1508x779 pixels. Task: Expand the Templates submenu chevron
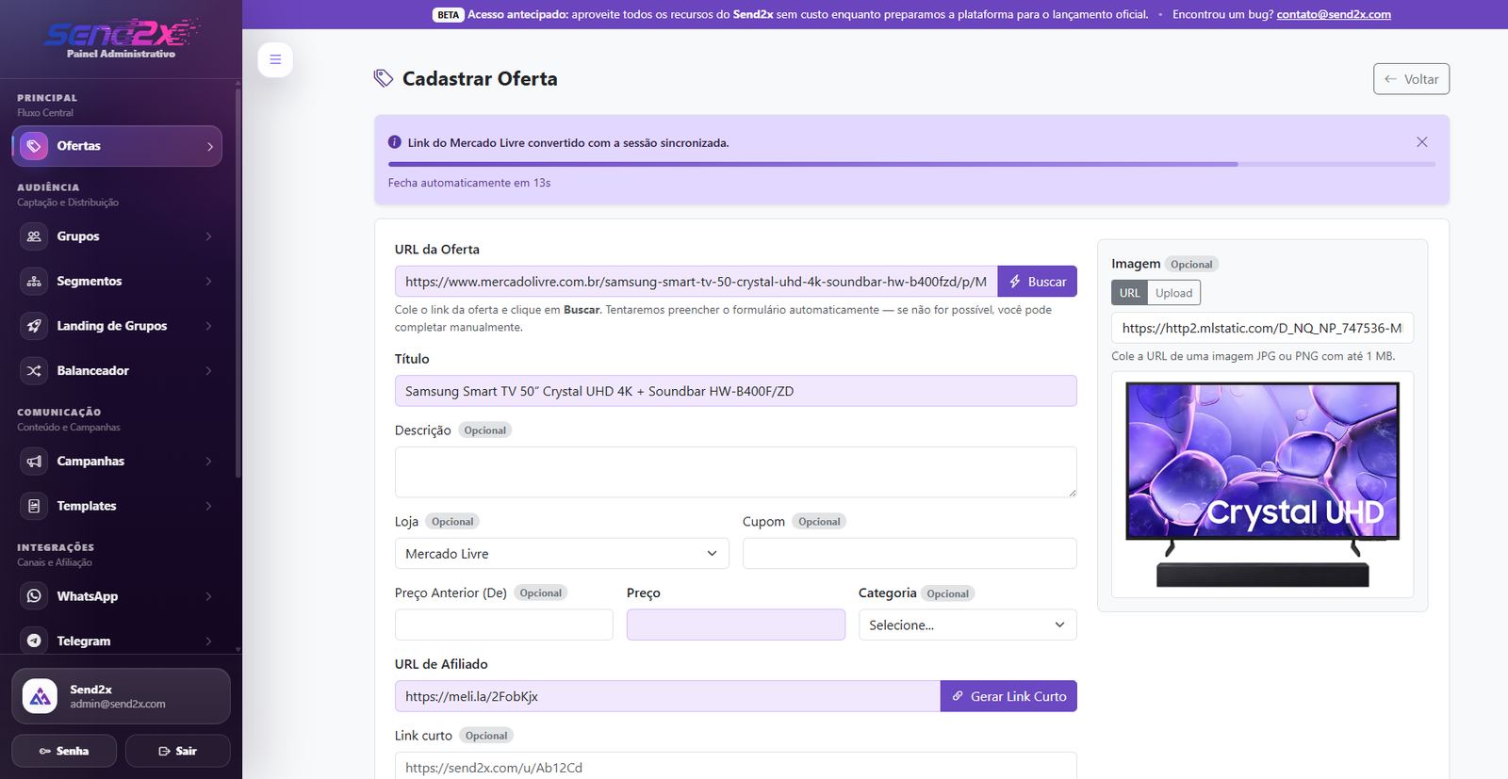pos(208,506)
